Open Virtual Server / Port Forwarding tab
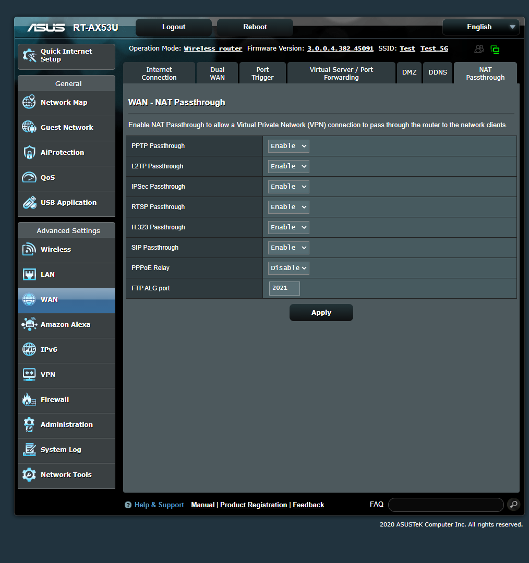This screenshot has height=563, width=529. pos(341,74)
